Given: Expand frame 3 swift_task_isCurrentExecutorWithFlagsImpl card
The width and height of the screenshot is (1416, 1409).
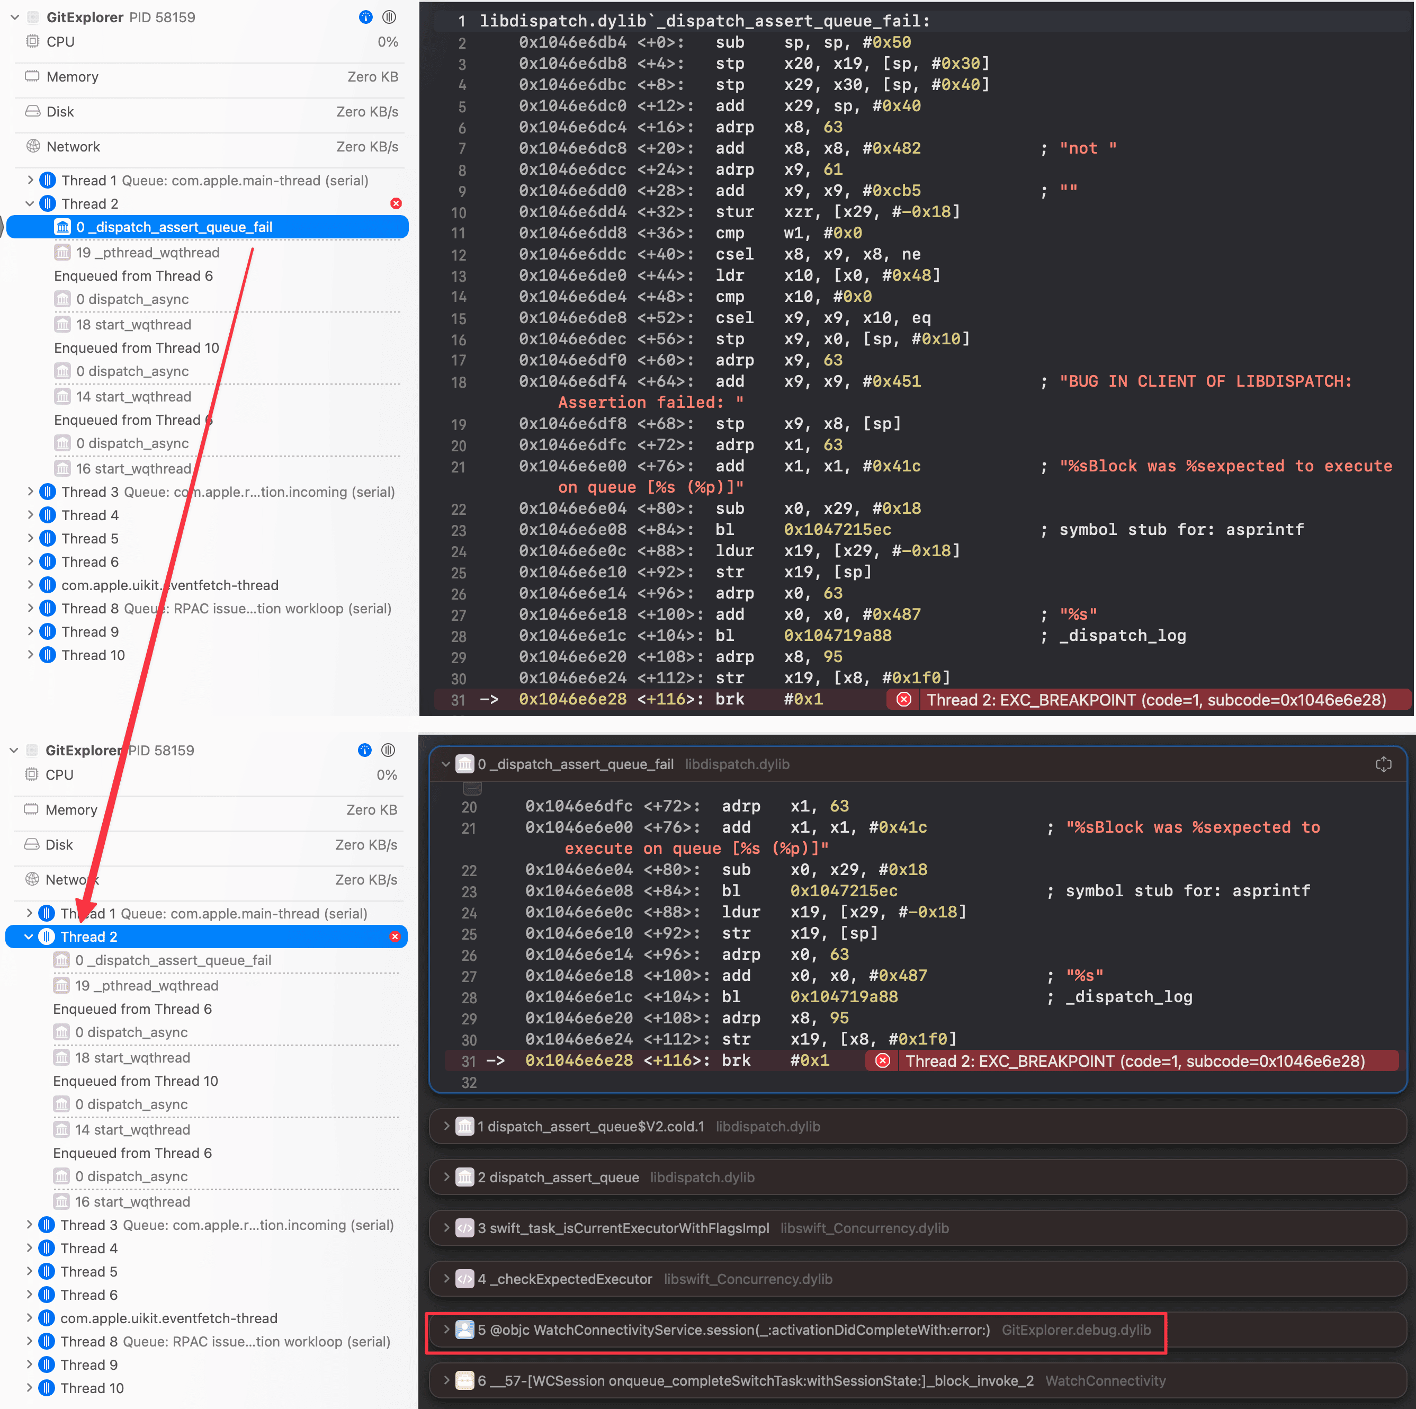Looking at the screenshot, I should (446, 1228).
